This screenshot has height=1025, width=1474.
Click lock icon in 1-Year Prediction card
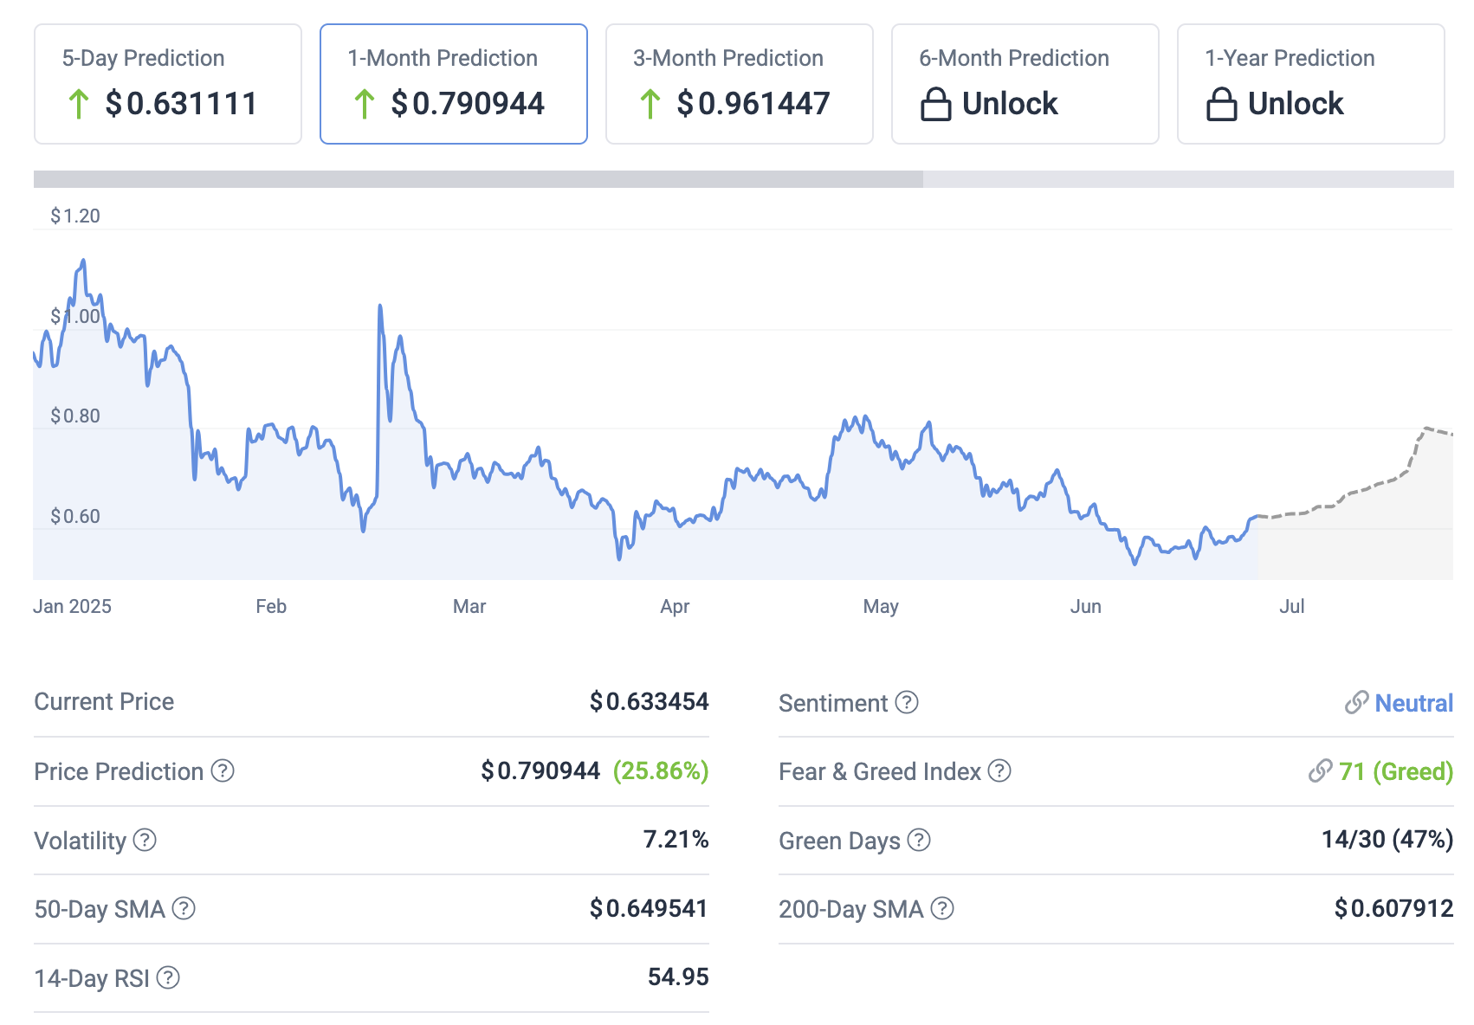(x=1221, y=104)
